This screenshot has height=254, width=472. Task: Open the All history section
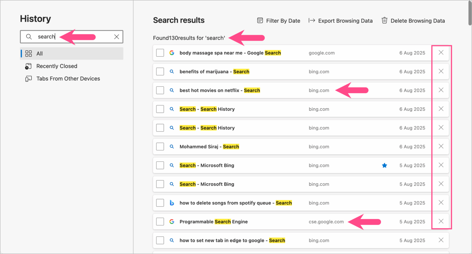pos(39,53)
